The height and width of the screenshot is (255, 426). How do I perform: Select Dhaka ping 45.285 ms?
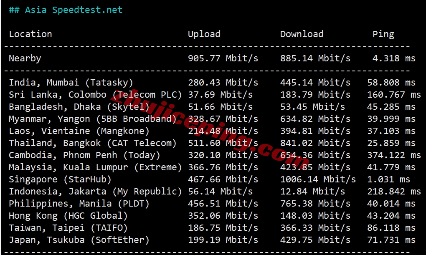tap(391, 107)
